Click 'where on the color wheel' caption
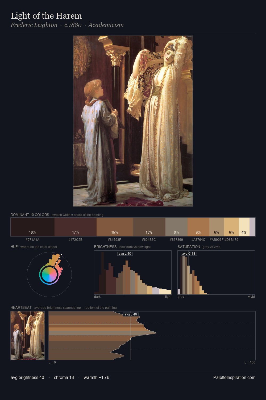Image resolution: width=266 pixels, height=400 pixels. point(39,247)
